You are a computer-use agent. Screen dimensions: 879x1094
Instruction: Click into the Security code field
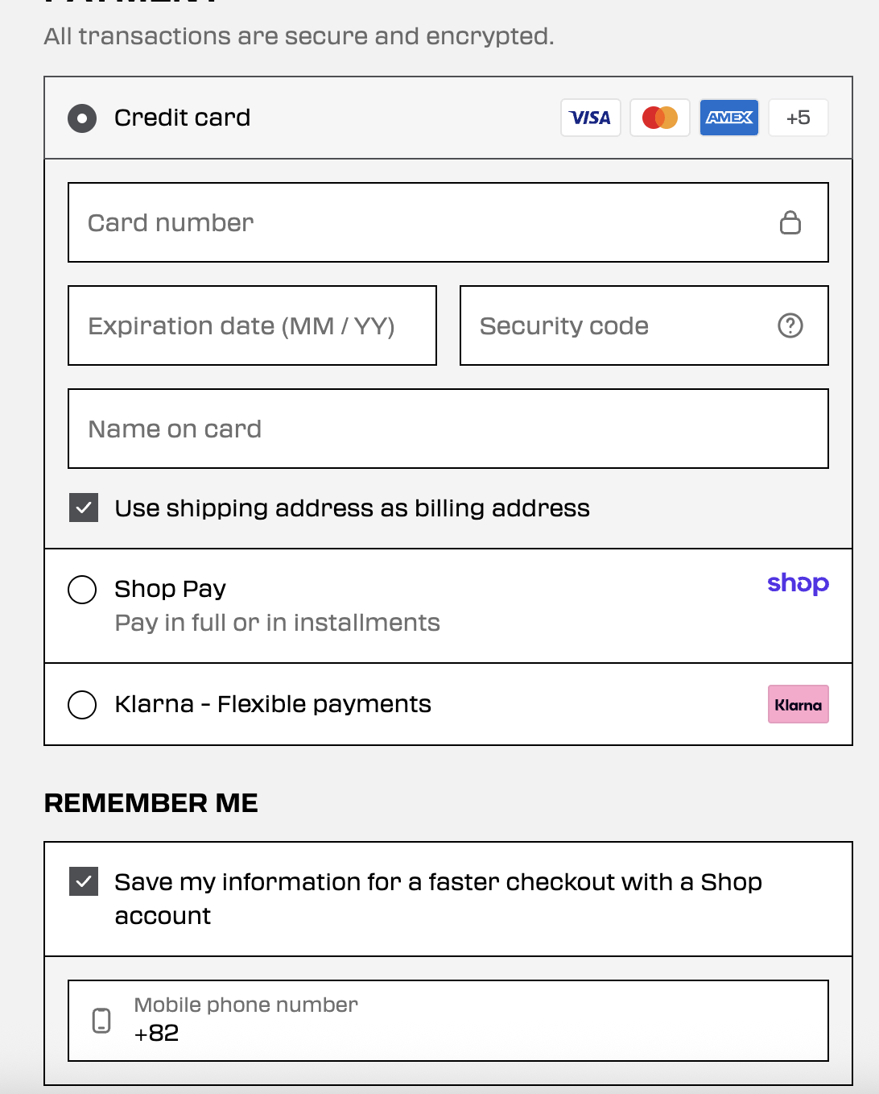pos(644,325)
